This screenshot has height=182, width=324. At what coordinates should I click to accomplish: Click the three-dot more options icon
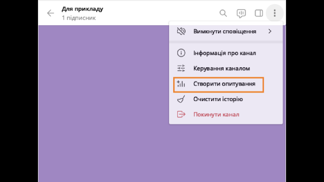click(x=274, y=13)
